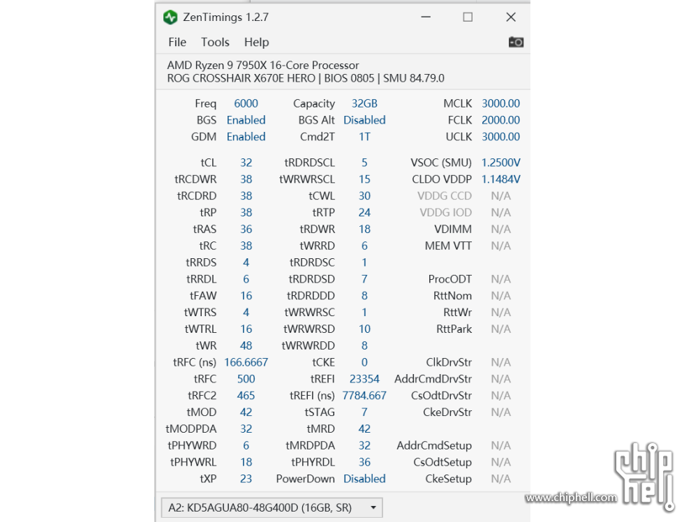Click the tPHYWRD value 6
The width and height of the screenshot is (684, 522).
pos(246,445)
